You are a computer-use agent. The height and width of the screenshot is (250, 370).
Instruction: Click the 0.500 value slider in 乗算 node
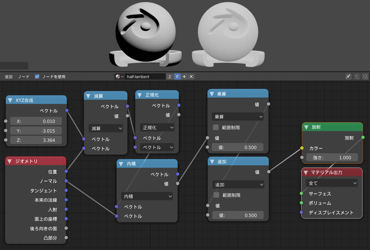click(x=238, y=147)
